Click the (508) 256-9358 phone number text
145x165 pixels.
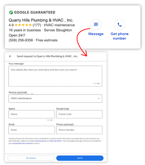click(x=21, y=40)
